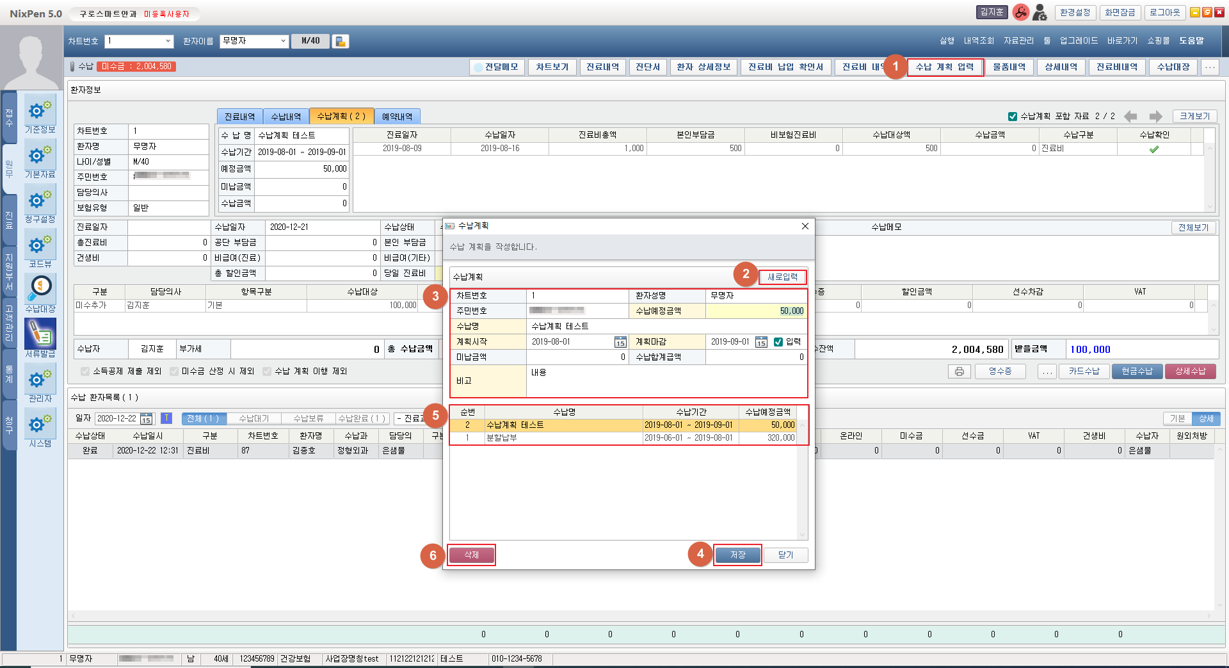Uncheck the 입력 checkbox beside 계획마감
Viewport: 1229px width, 668px height.
coord(778,342)
